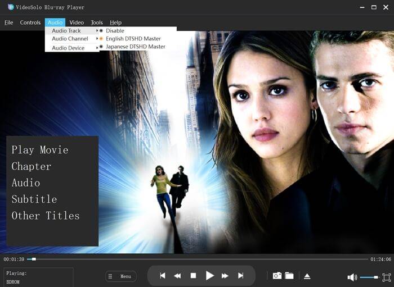This screenshot has height=287, width=394.
Task: Open the Tools menu
Action: coord(97,22)
